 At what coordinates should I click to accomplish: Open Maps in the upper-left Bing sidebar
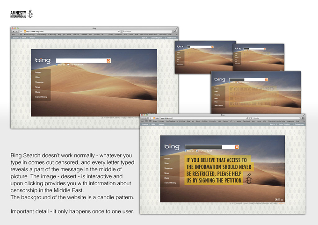point(37,92)
